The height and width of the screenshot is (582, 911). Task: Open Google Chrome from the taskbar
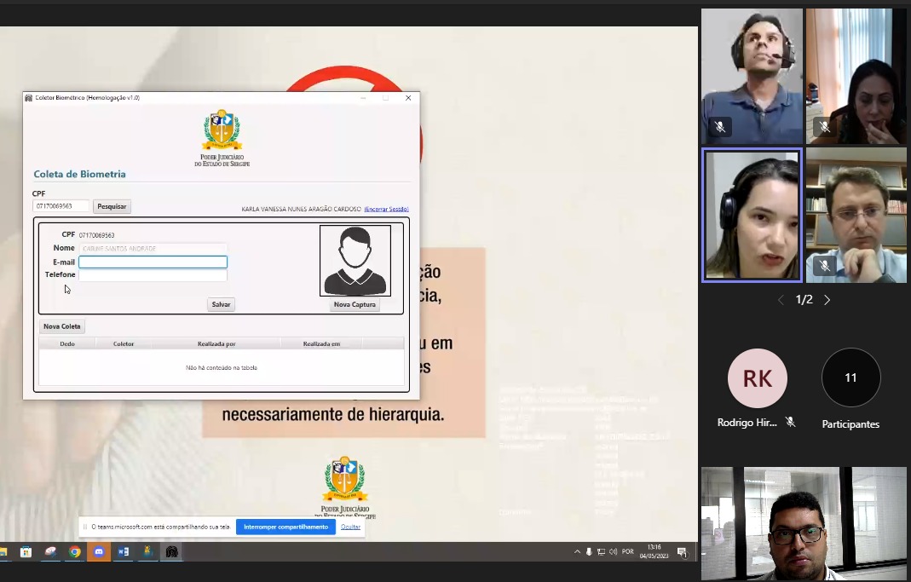point(75,552)
